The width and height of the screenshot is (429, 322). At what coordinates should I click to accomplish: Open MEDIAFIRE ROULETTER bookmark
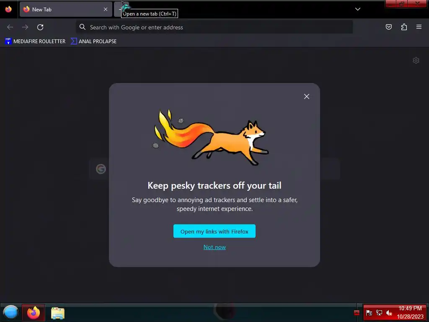point(35,42)
